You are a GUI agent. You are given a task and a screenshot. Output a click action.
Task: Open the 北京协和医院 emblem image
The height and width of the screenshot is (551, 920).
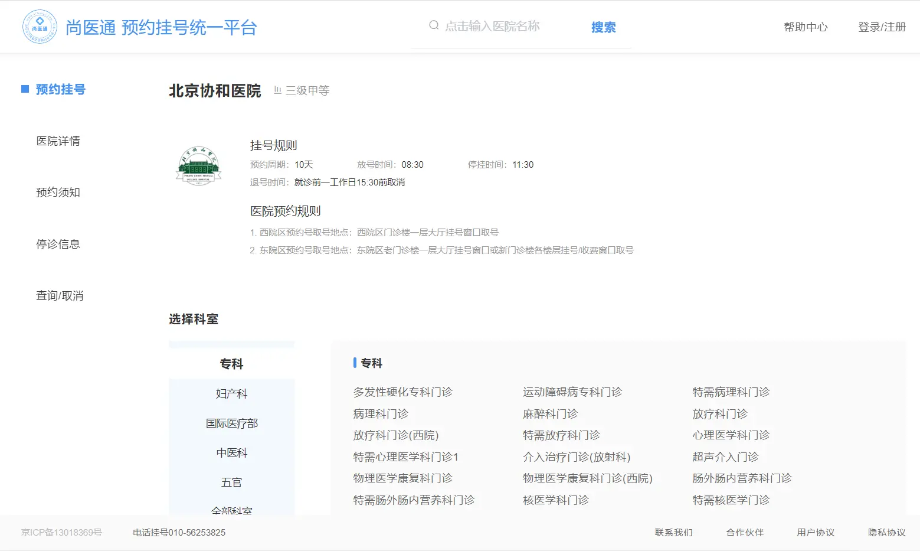pos(199,166)
